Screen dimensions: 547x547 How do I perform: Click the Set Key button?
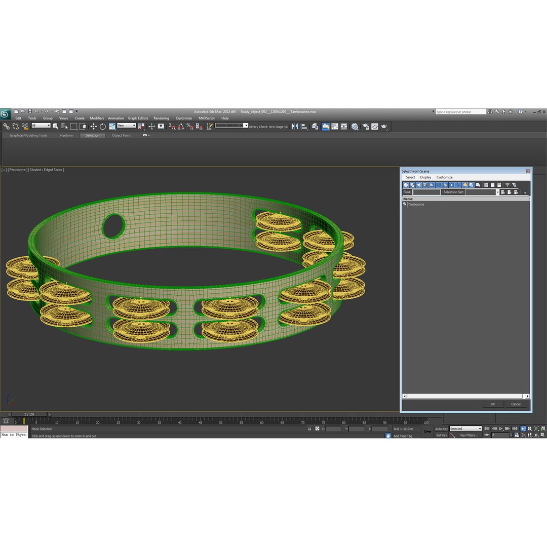tap(441, 435)
